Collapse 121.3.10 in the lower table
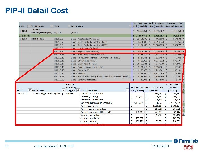The height and width of the screenshot is (152, 203). (18, 94)
